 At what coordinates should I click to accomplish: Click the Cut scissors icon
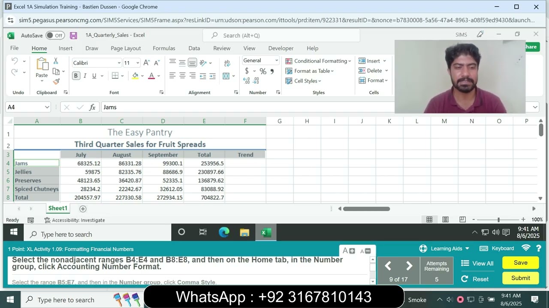coord(56,61)
